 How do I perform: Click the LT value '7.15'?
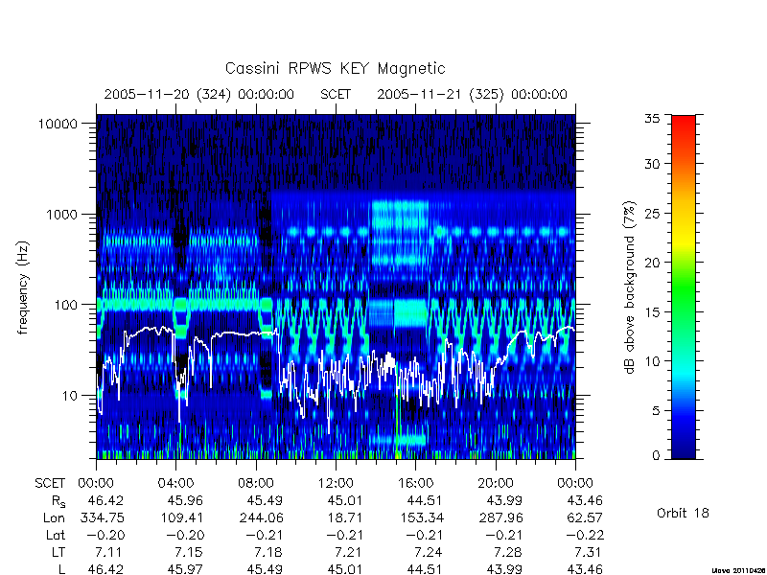coord(189,553)
